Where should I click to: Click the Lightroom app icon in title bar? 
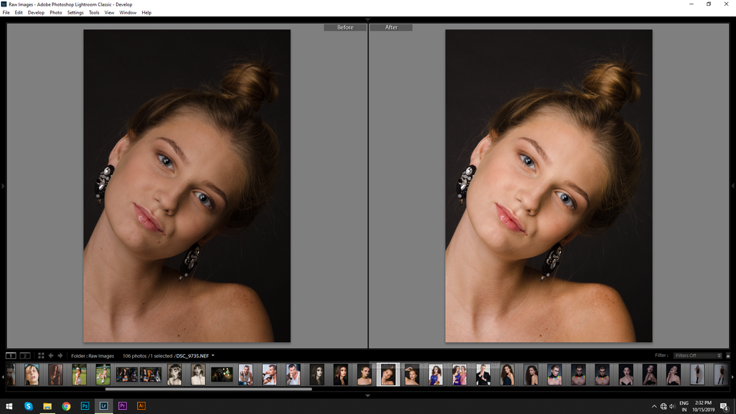(4, 4)
